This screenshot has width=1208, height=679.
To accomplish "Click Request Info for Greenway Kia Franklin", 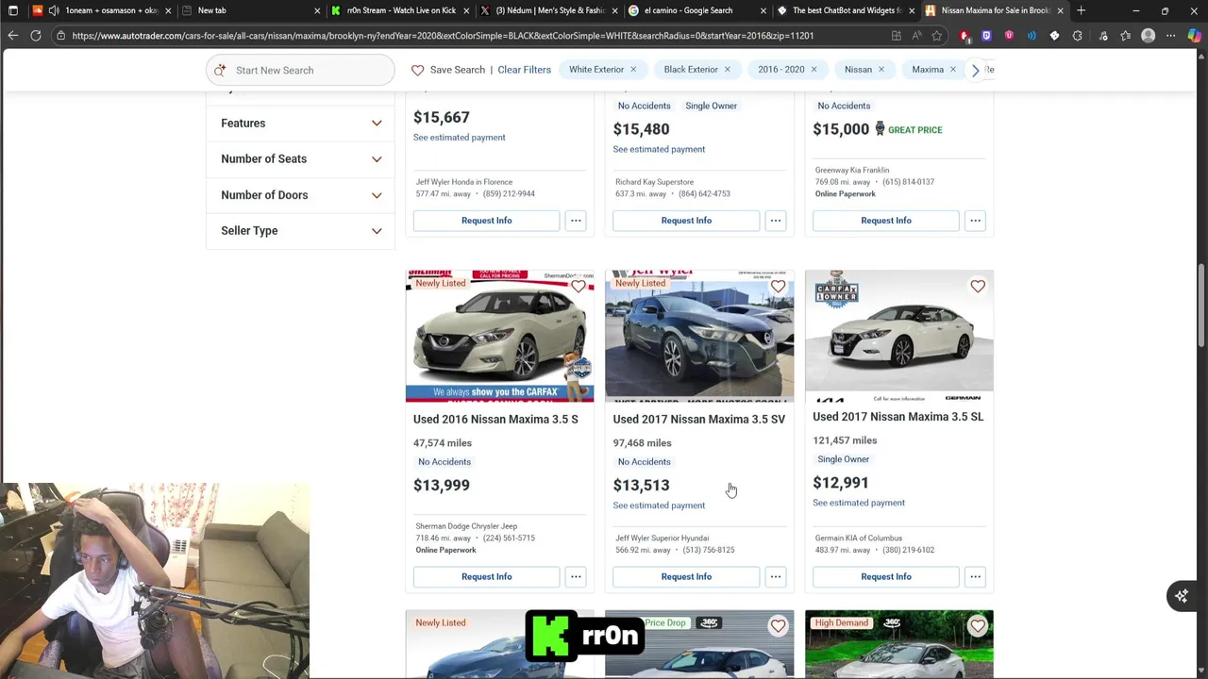I will [x=886, y=221].
